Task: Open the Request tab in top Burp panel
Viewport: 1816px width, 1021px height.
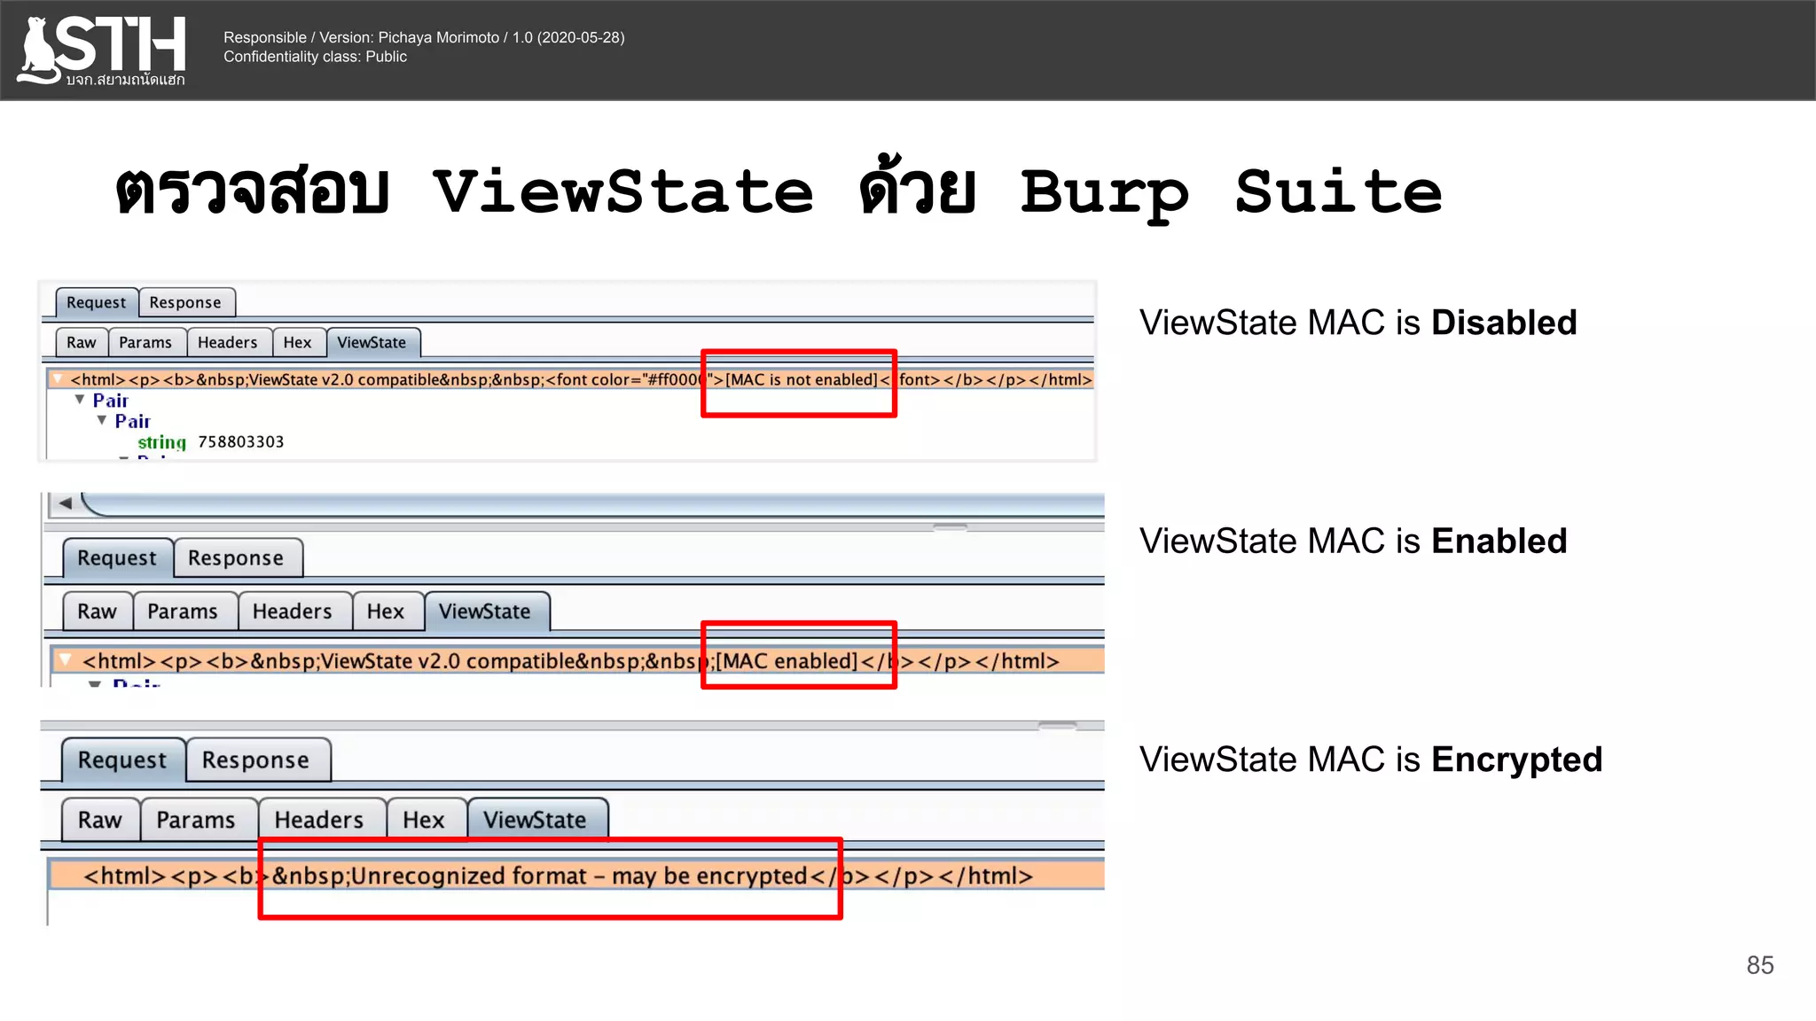Action: tap(97, 302)
